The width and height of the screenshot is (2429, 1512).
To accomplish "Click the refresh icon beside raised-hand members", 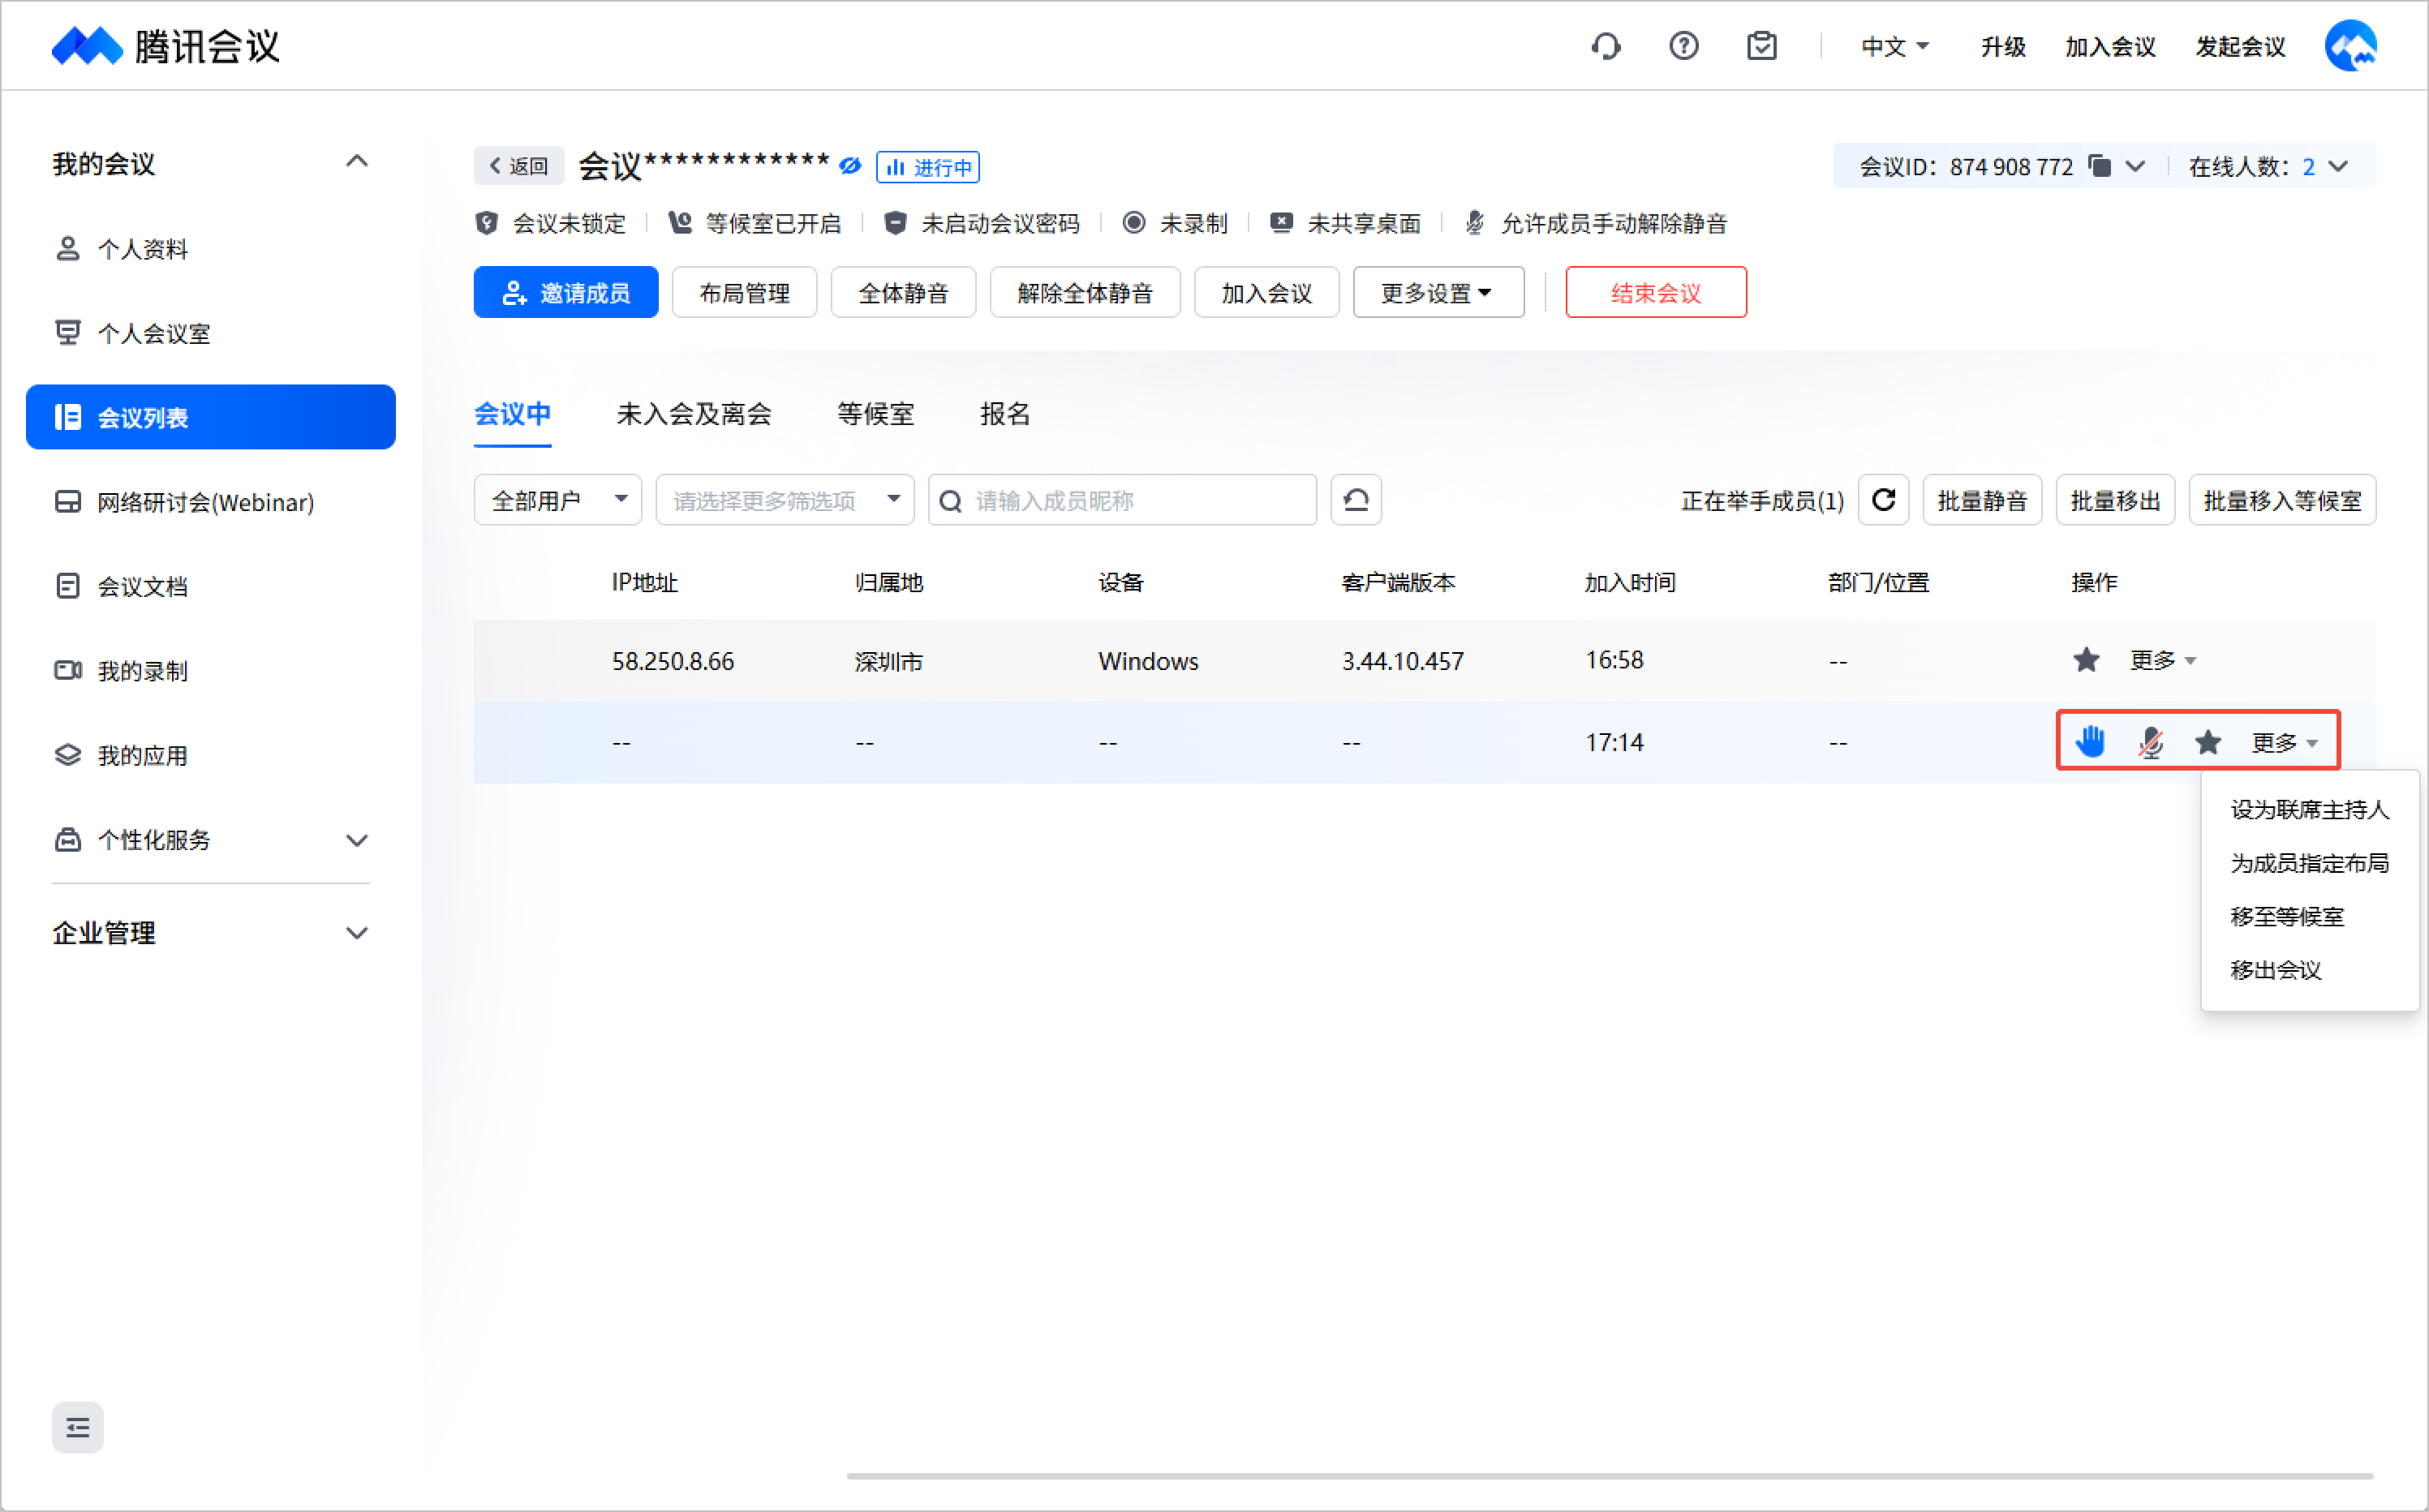I will pos(1884,500).
